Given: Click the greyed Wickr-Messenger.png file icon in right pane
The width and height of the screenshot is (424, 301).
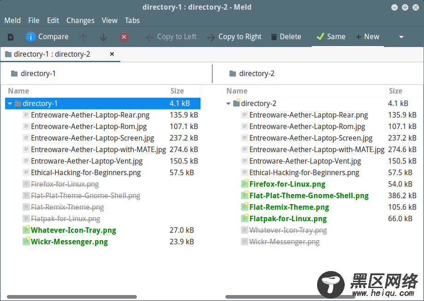Looking at the screenshot, I should 245,242.
